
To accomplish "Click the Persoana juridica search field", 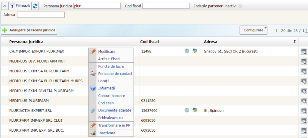I will click(97, 6).
